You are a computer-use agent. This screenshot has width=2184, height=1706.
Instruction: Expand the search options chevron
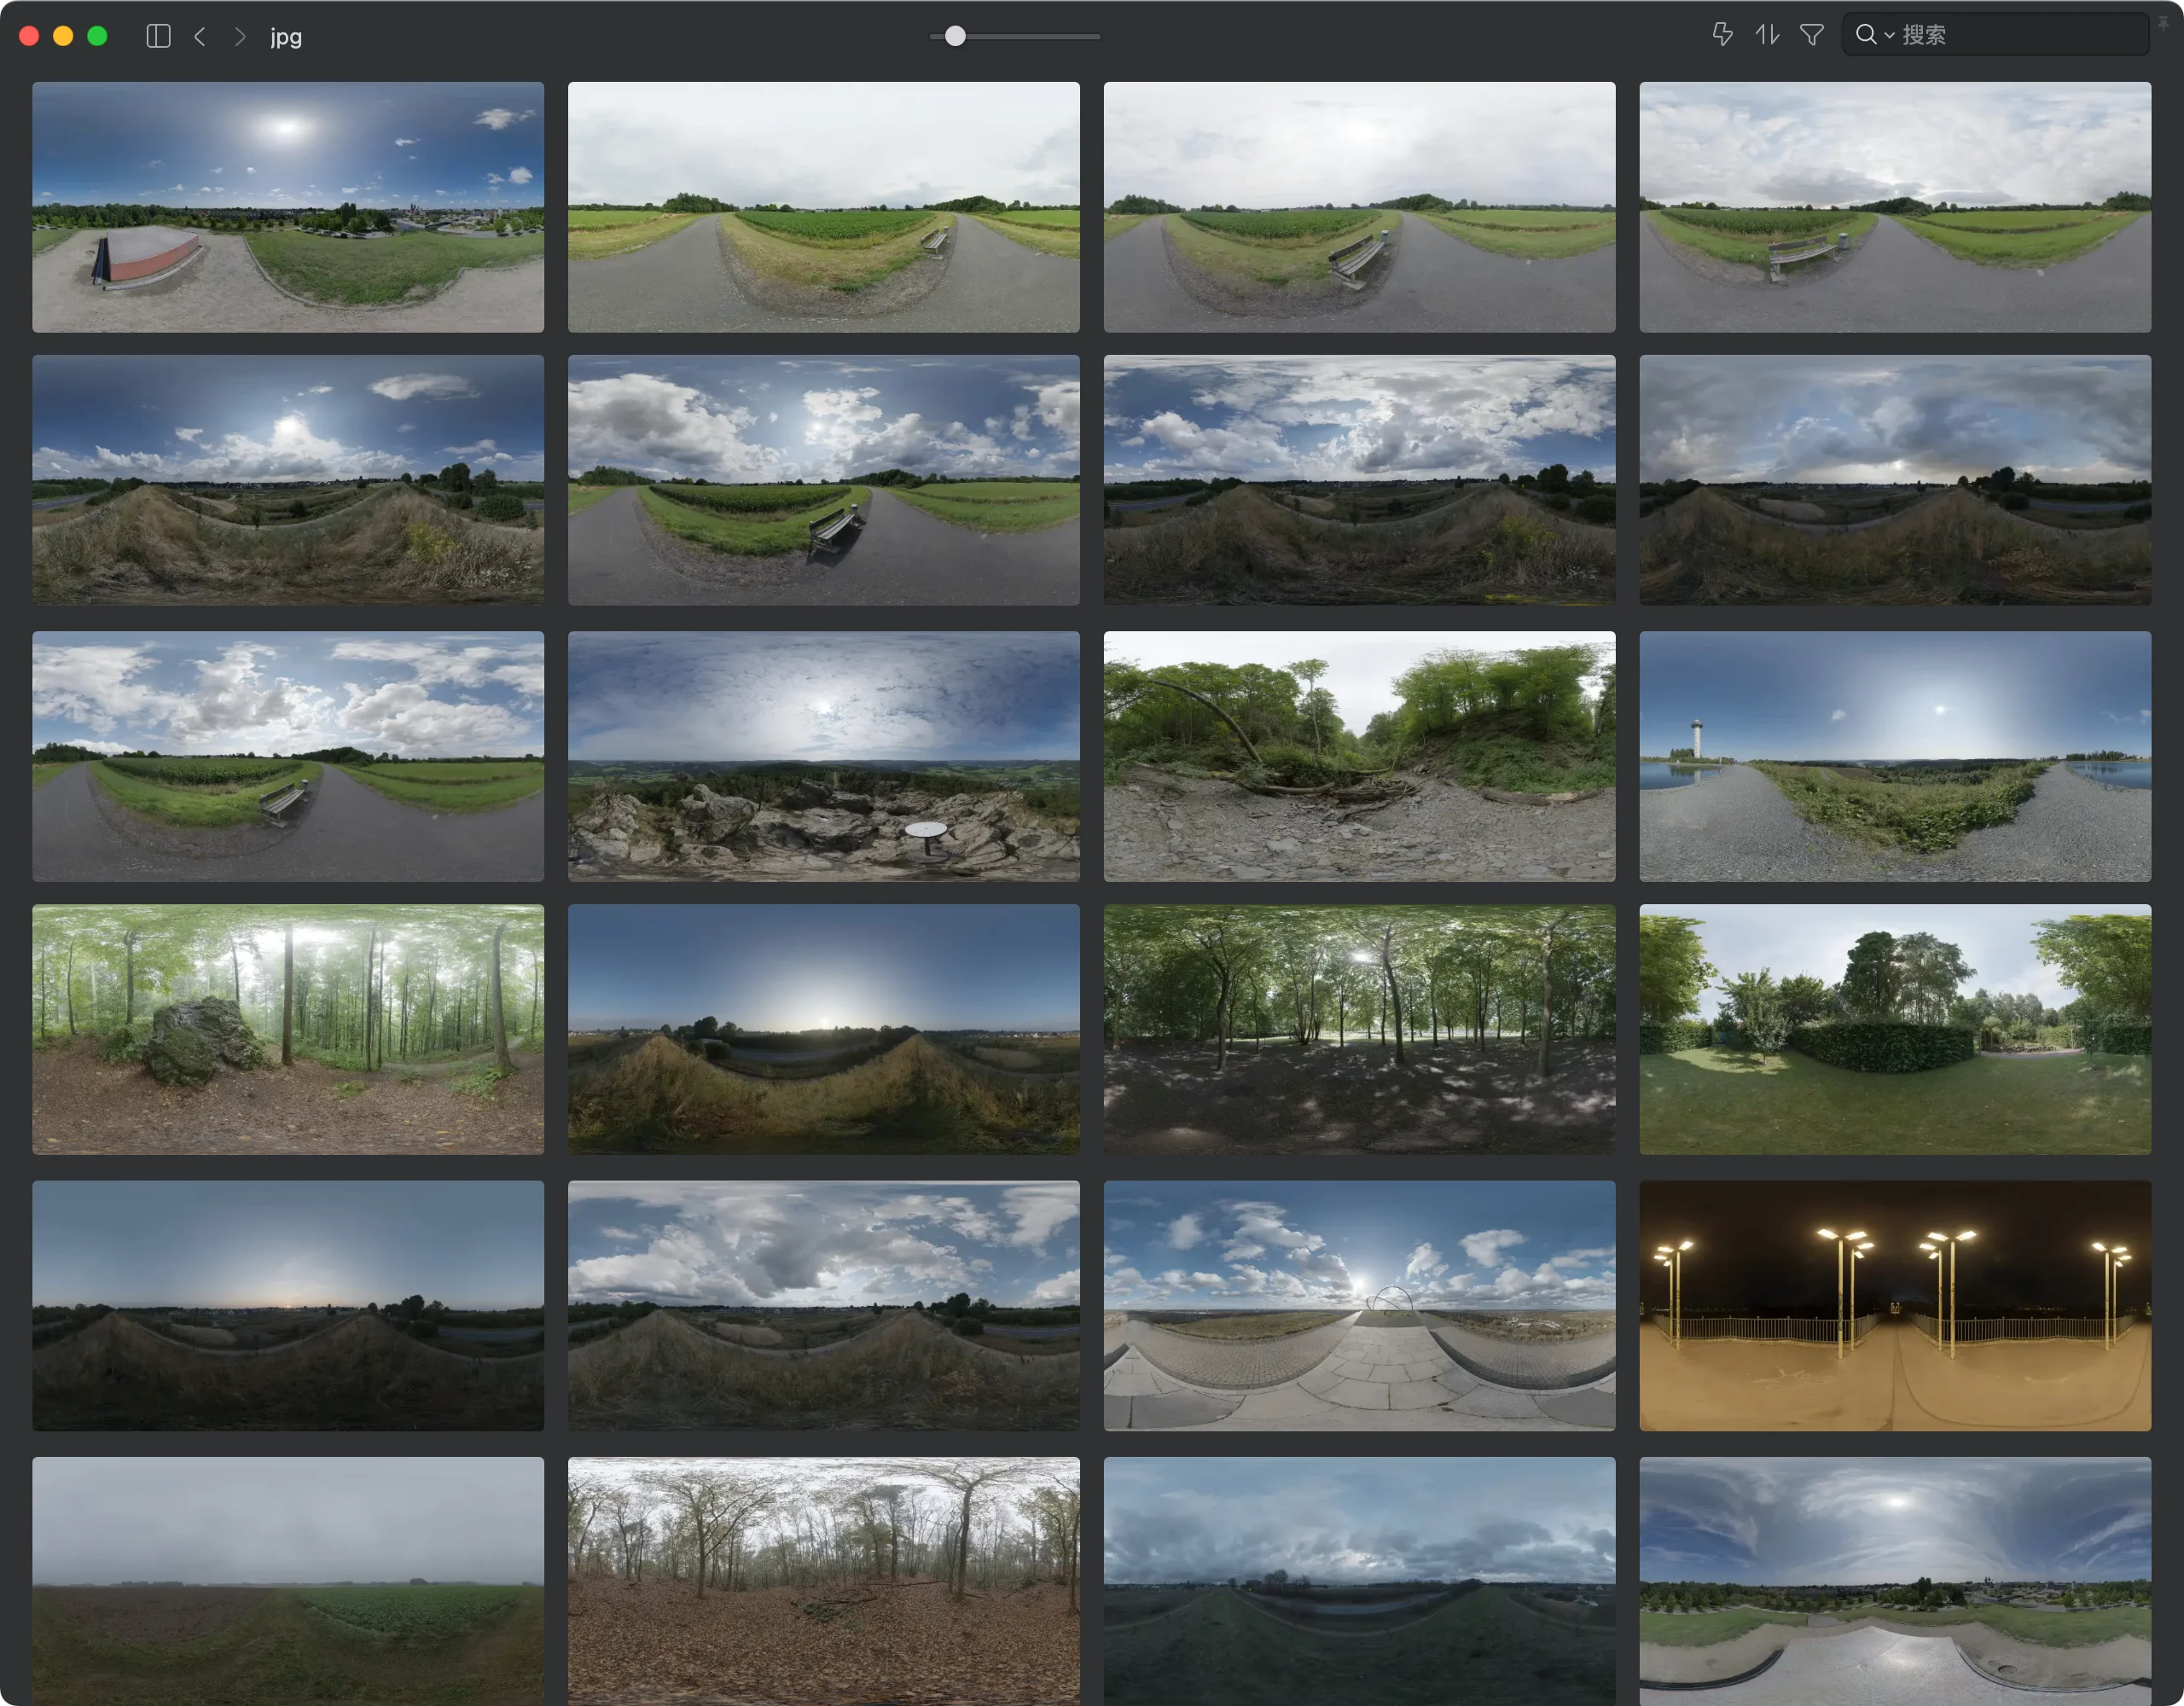tap(1889, 36)
